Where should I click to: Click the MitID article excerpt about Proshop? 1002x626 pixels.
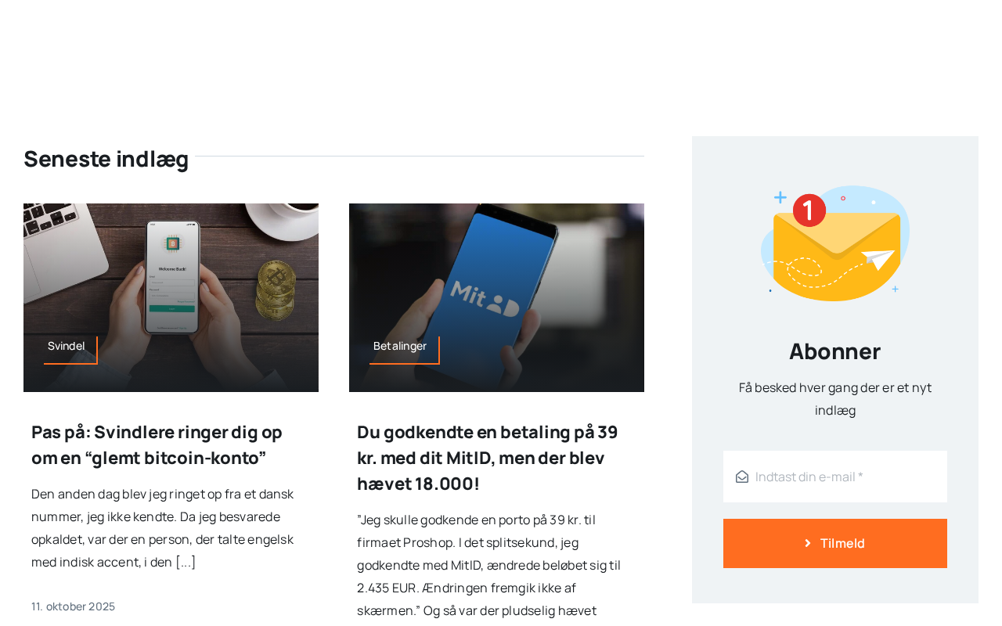tap(489, 565)
